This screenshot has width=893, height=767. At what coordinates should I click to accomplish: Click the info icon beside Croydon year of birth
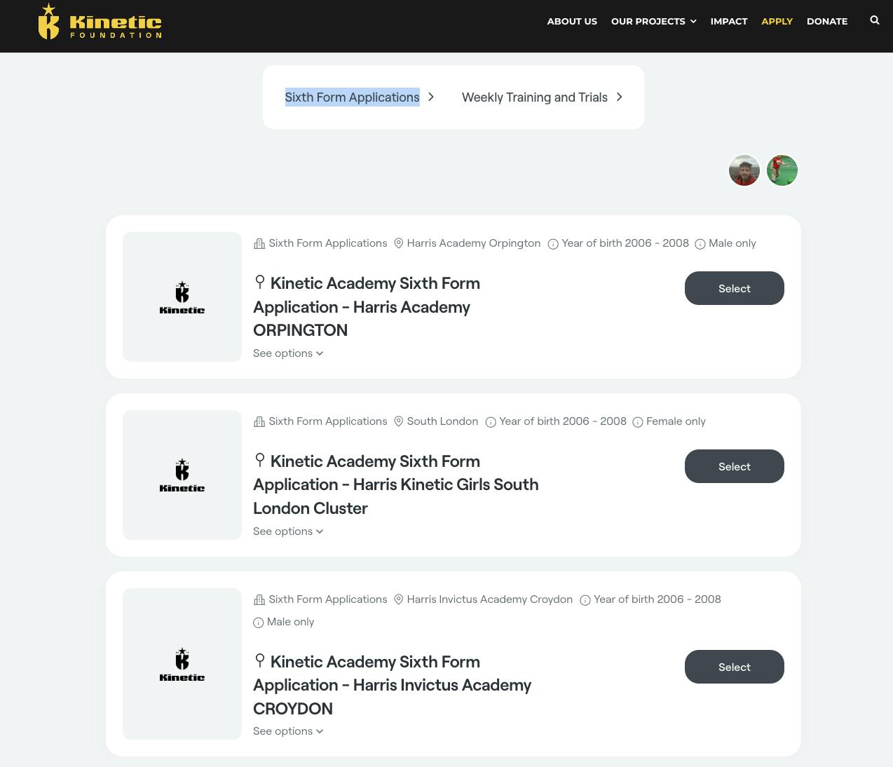585,600
